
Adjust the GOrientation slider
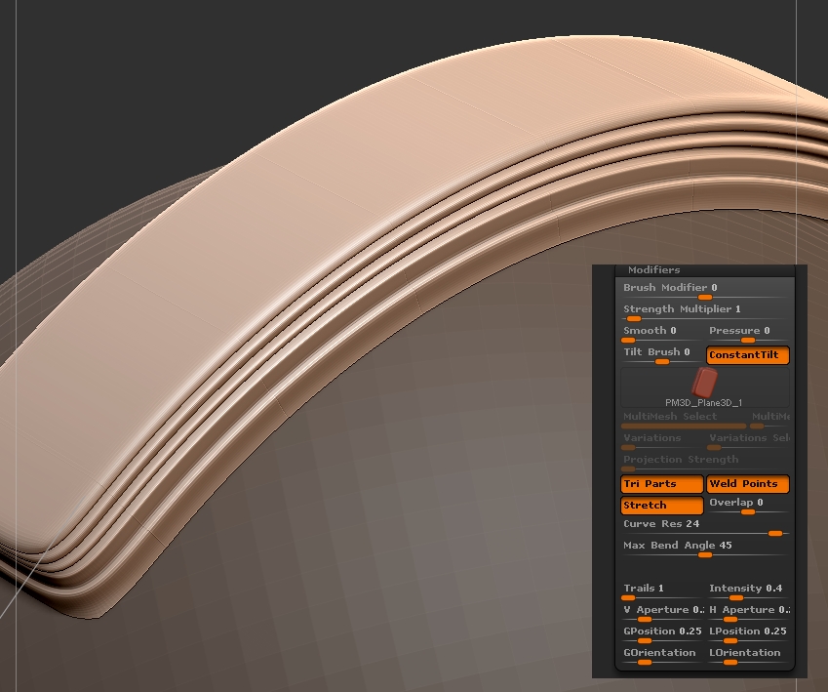pos(662,657)
